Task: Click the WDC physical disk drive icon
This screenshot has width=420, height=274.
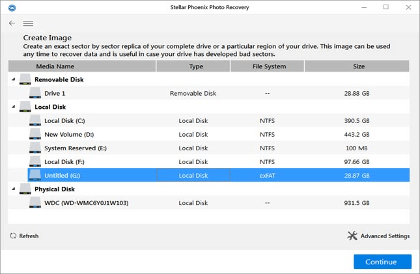Action: point(35,202)
